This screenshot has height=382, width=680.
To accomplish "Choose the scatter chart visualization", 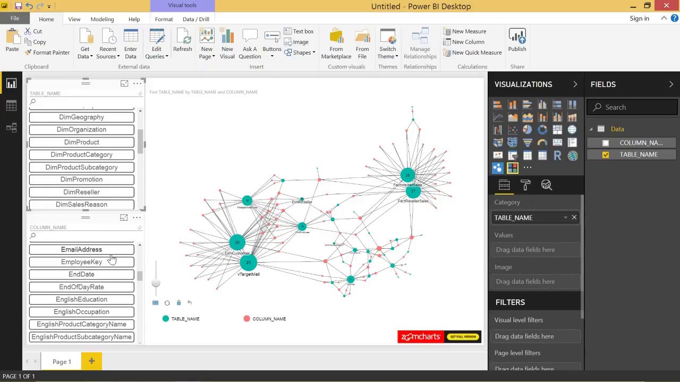I will [x=513, y=129].
